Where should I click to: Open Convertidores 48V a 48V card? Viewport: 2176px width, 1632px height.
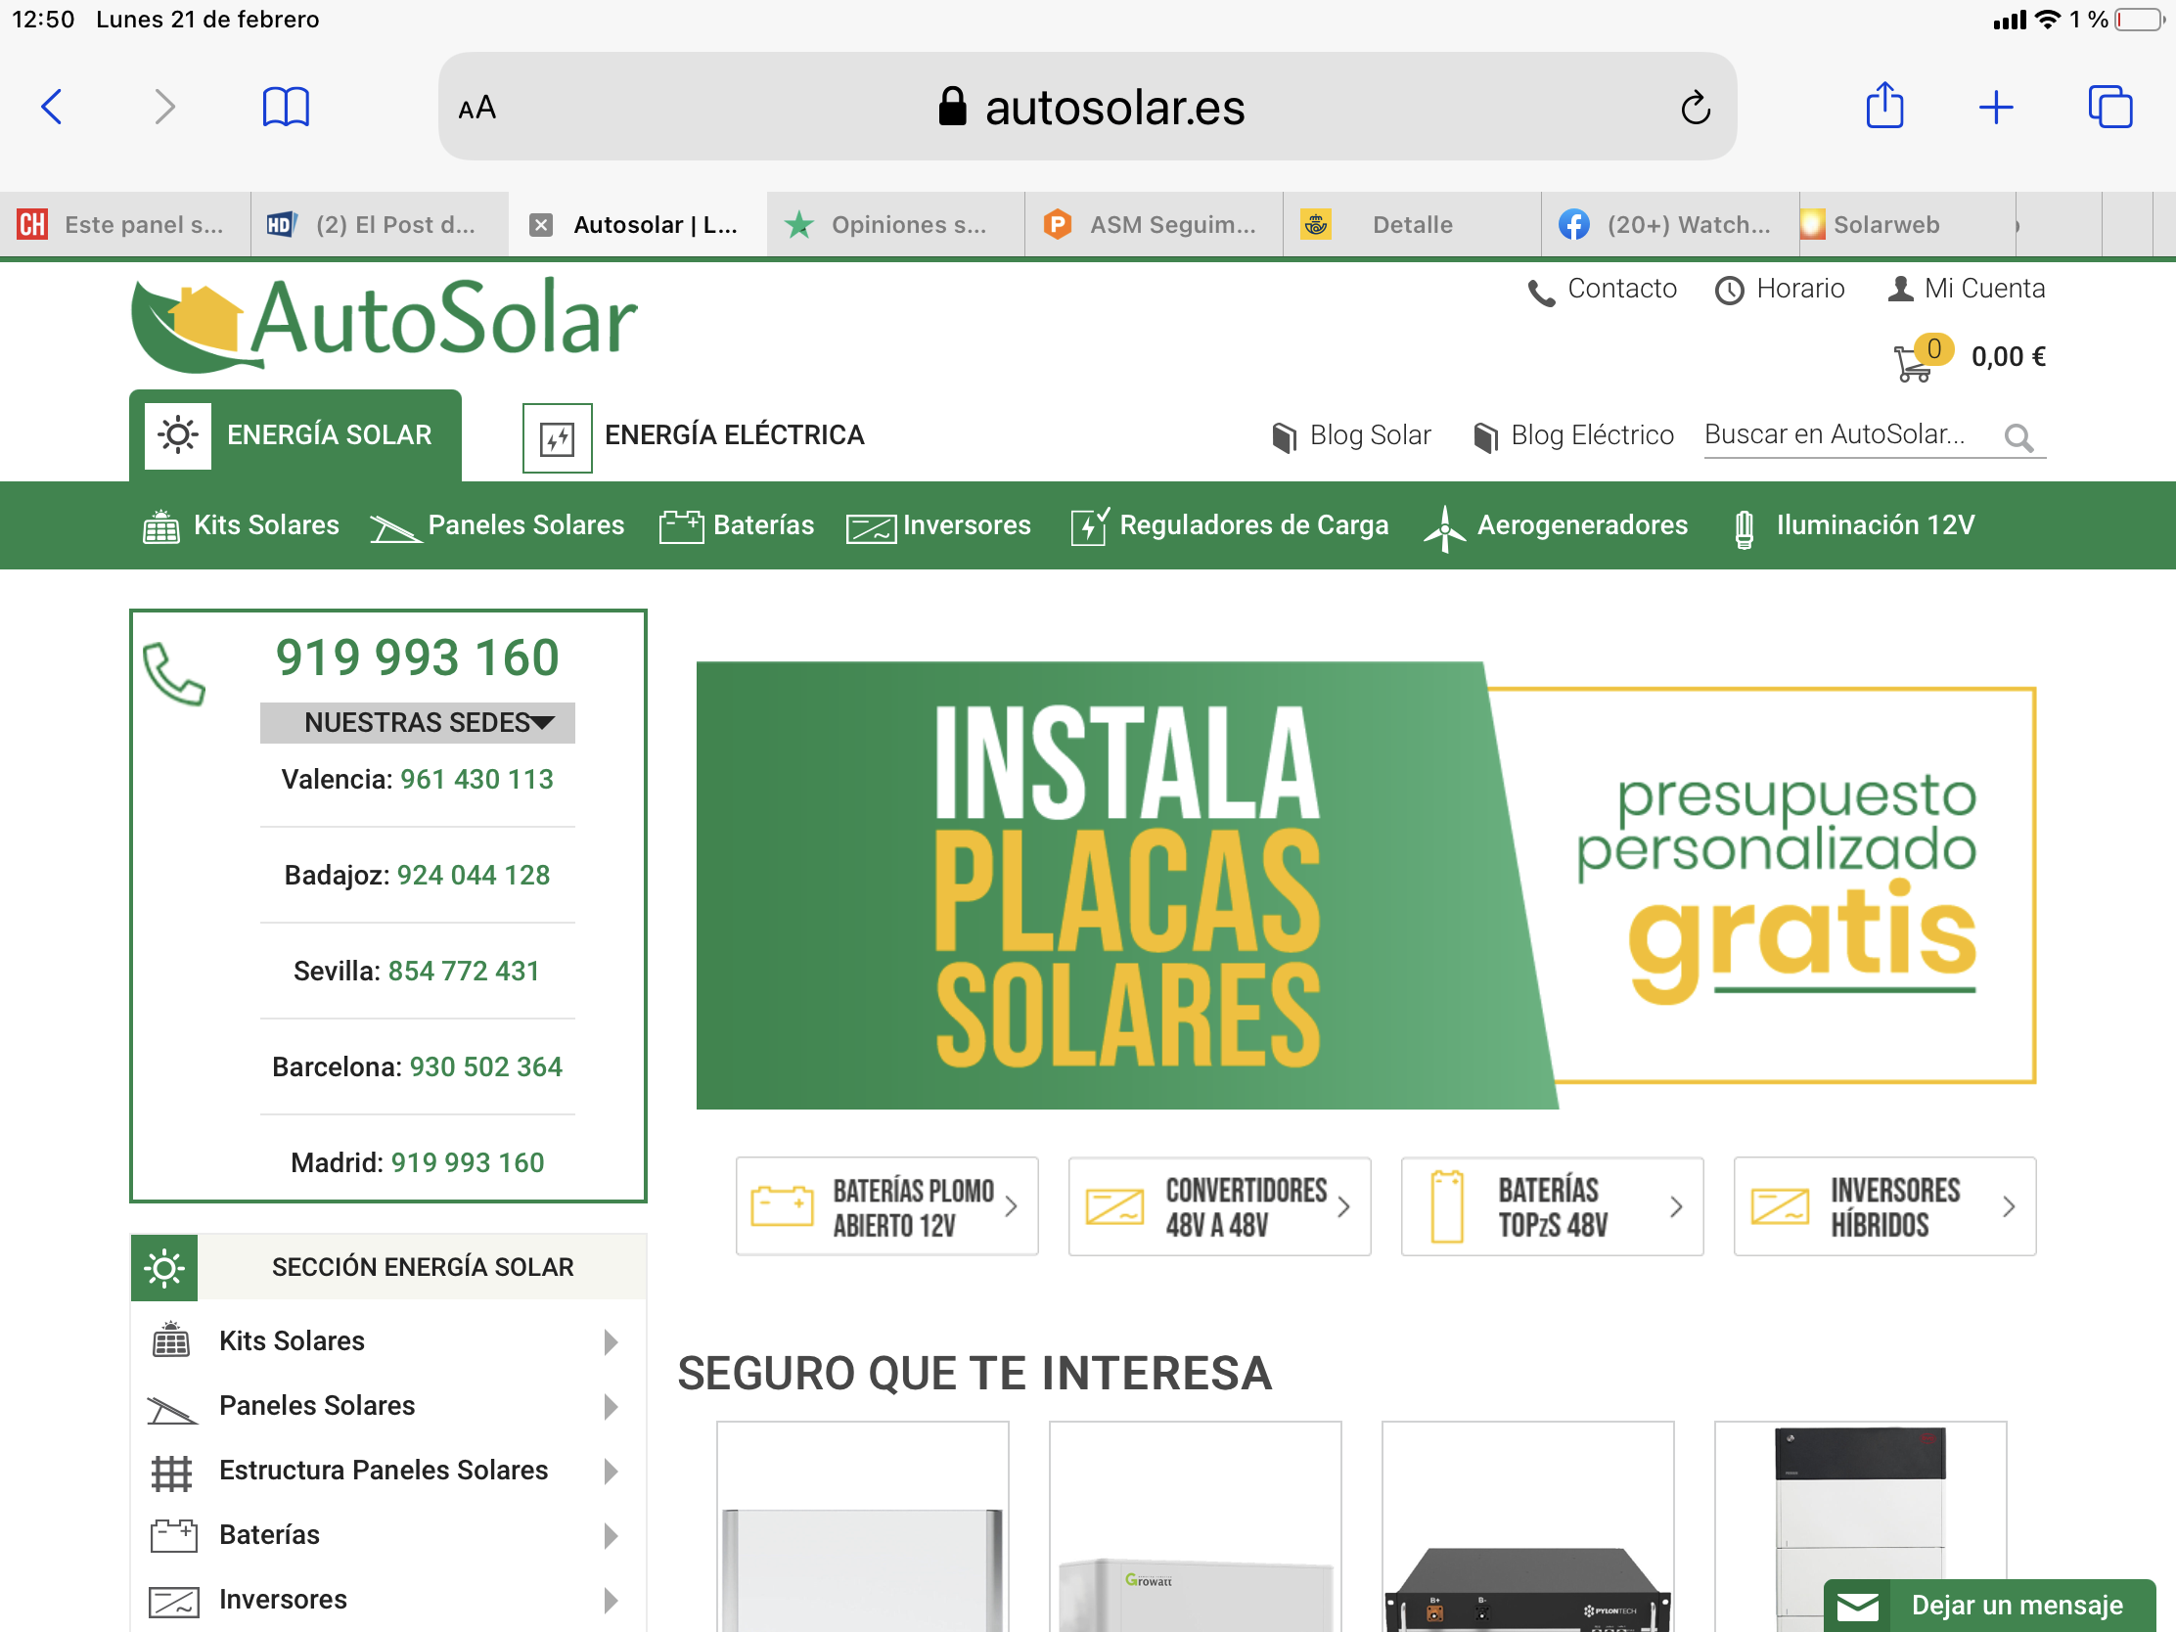(1219, 1206)
